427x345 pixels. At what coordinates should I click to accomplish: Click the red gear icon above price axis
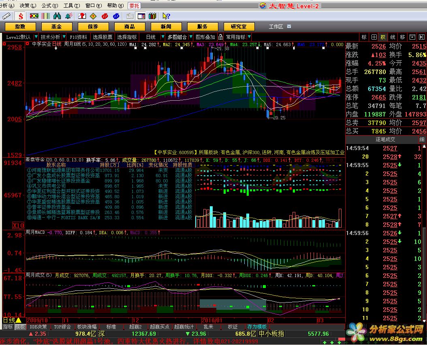point(4,44)
